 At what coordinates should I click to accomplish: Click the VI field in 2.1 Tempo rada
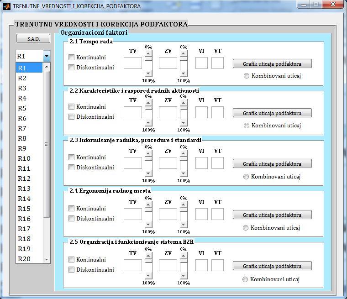pos(201,63)
